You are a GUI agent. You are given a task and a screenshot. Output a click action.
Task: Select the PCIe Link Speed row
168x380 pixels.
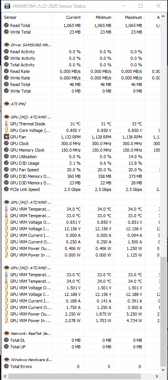click(81, 189)
